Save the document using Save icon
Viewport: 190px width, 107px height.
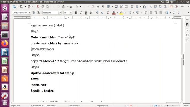point(29,7)
